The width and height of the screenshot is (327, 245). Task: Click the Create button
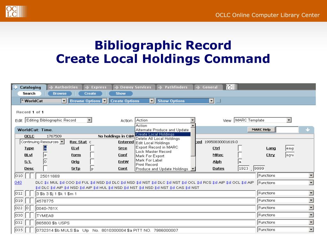point(90,93)
